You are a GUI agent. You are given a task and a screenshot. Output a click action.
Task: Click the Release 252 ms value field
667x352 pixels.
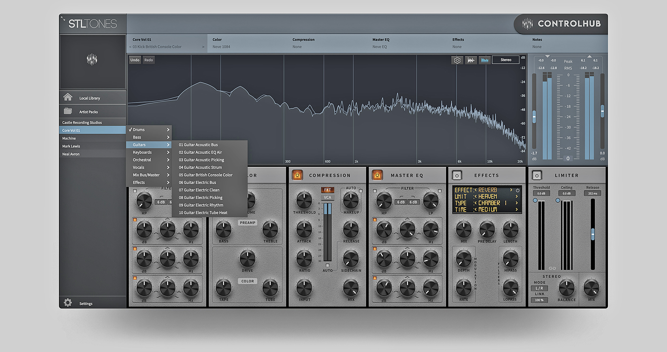pos(593,194)
